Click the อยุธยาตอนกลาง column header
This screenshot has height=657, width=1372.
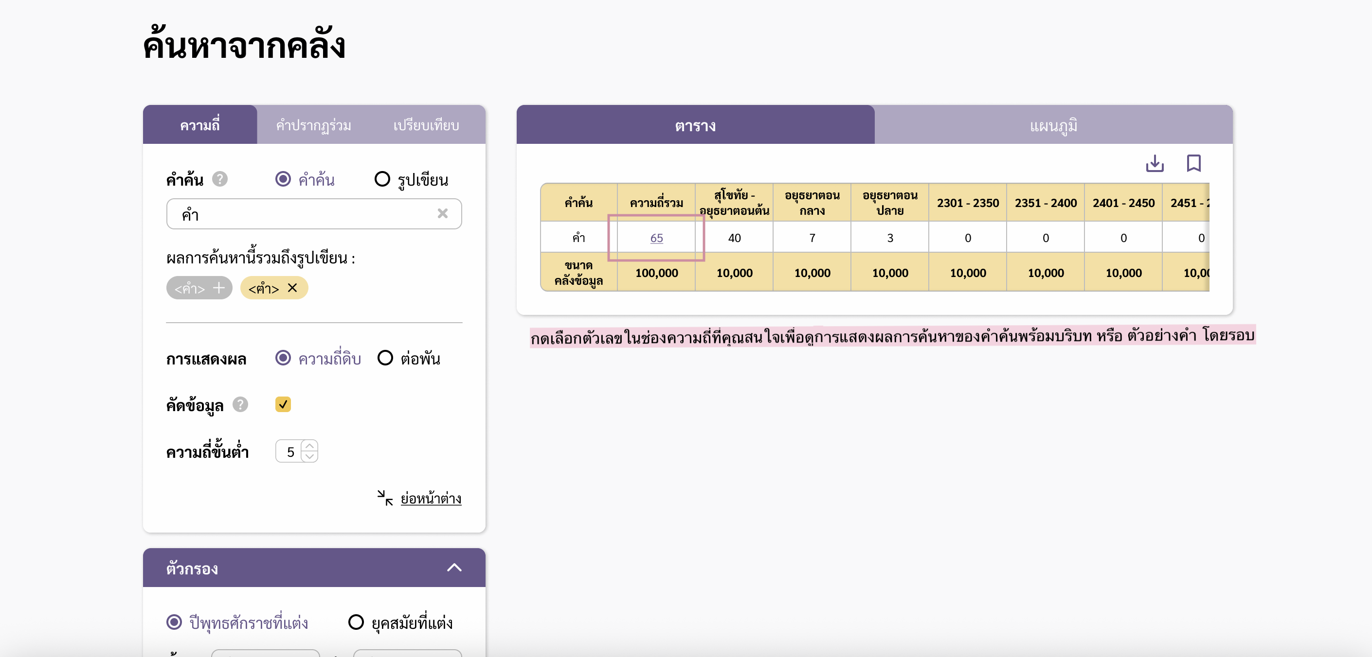pyautogui.click(x=812, y=203)
